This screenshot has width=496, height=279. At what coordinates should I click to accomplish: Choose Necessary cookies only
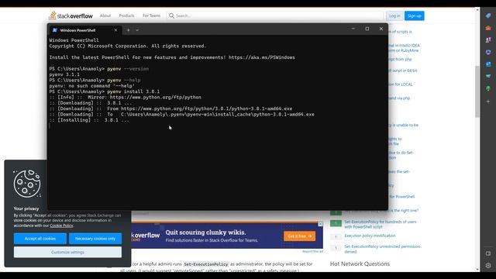(95, 239)
